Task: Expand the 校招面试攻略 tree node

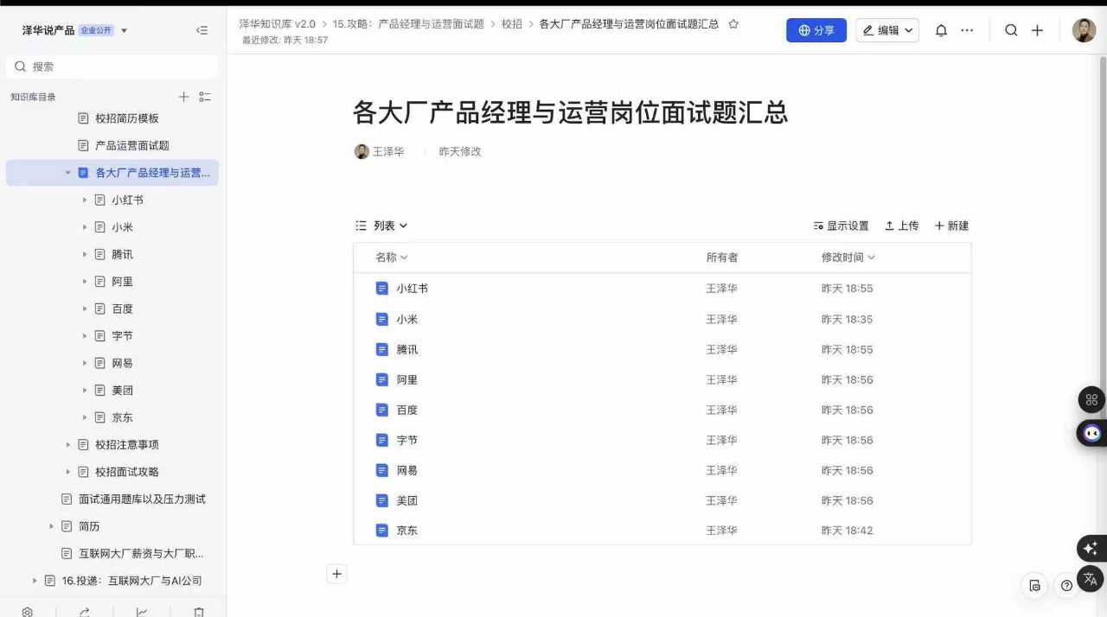Action: pyautogui.click(x=68, y=472)
